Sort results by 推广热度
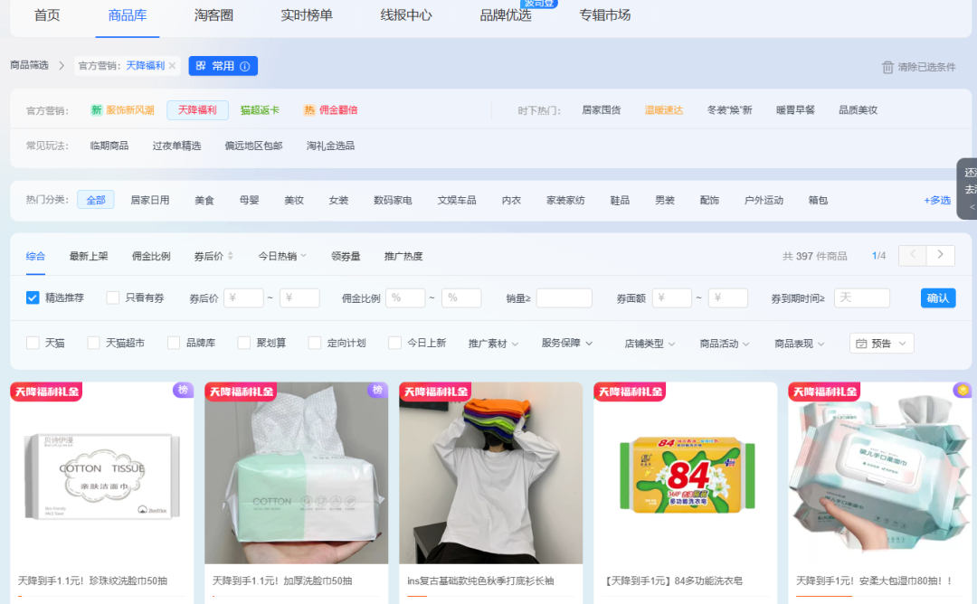The width and height of the screenshot is (977, 604). [403, 256]
